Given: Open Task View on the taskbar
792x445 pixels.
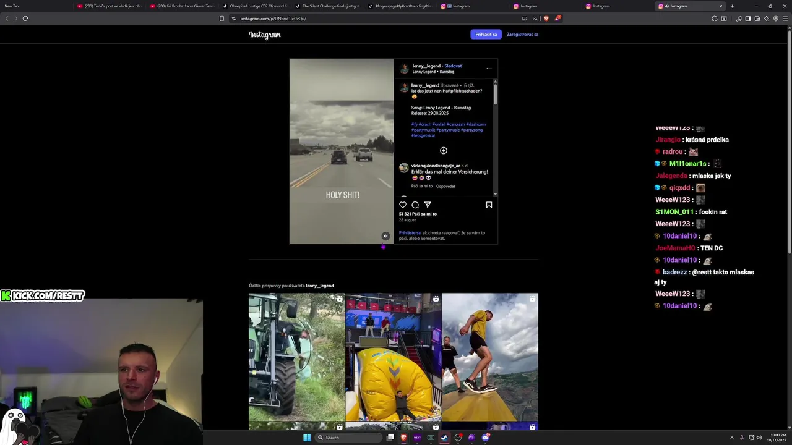Looking at the screenshot, I should point(390,438).
